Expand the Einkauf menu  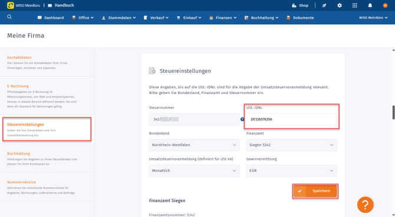[x=189, y=18]
